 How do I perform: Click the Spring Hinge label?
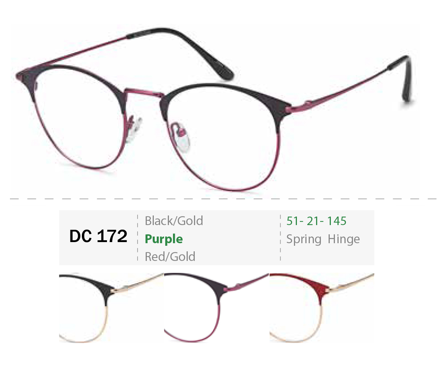(323, 239)
